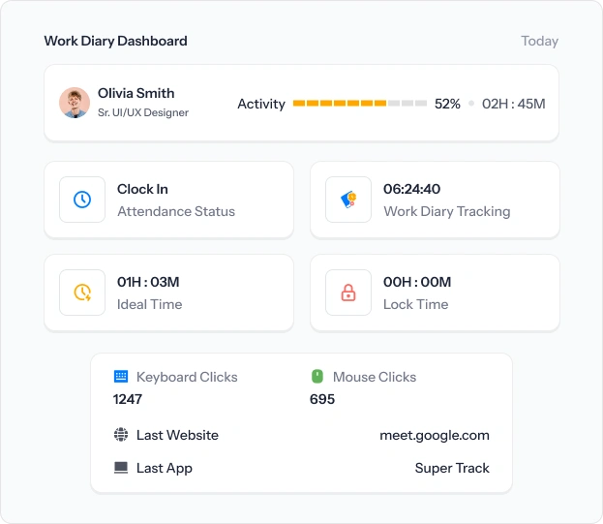Image resolution: width=603 pixels, height=524 pixels.
Task: Click the 06:24:40 tracking timer
Action: pyautogui.click(x=412, y=189)
